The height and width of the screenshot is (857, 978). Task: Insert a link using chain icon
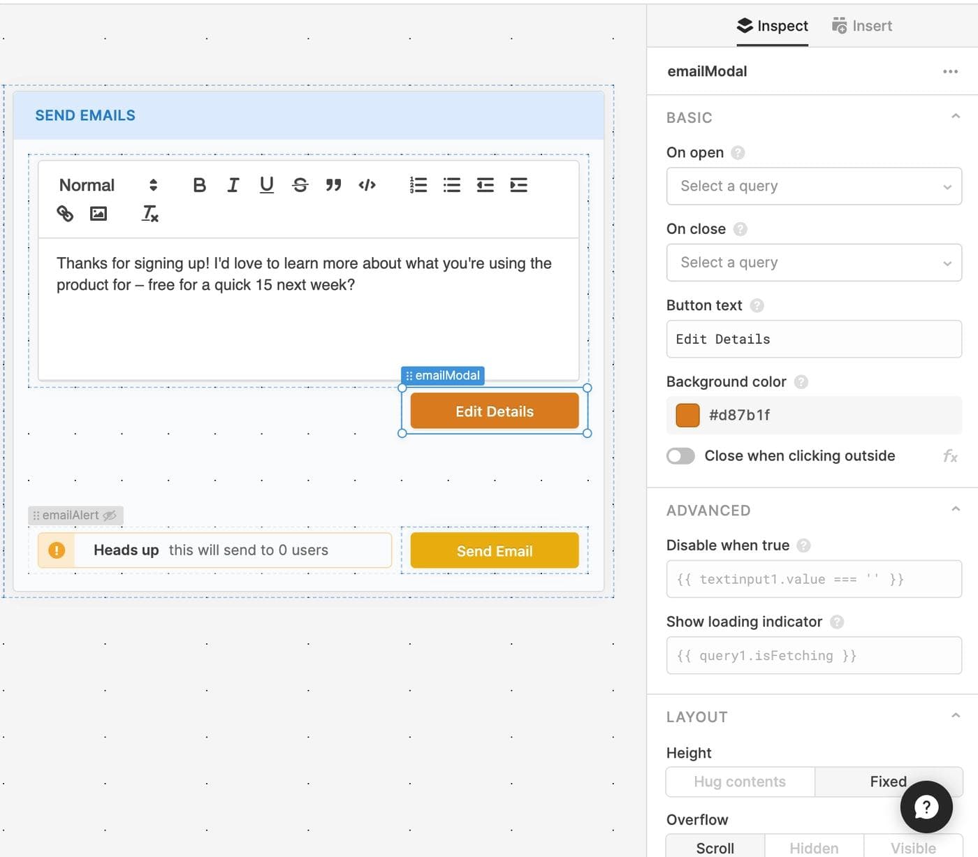coord(65,214)
